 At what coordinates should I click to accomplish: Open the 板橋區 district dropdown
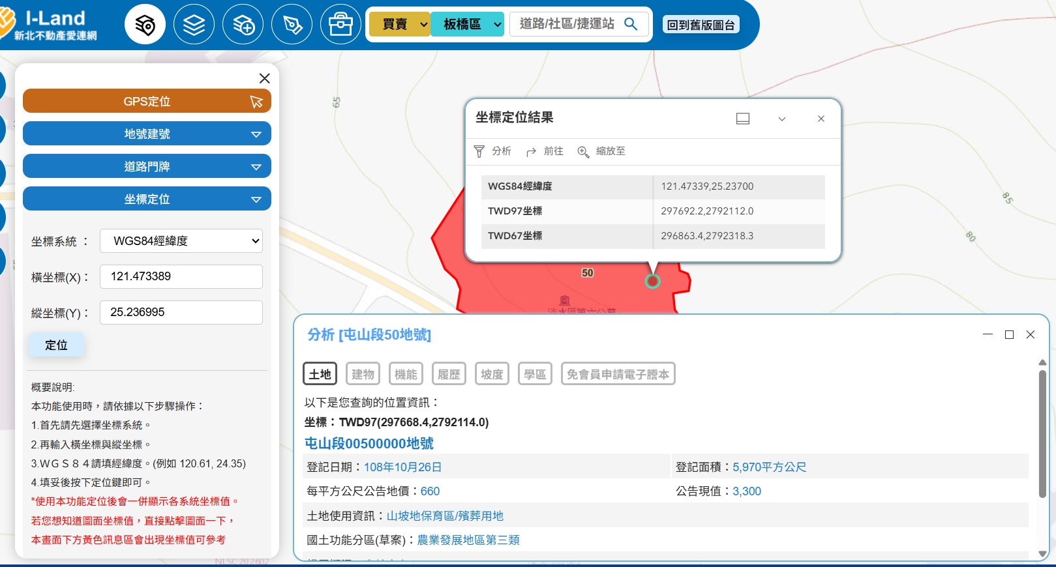click(467, 24)
